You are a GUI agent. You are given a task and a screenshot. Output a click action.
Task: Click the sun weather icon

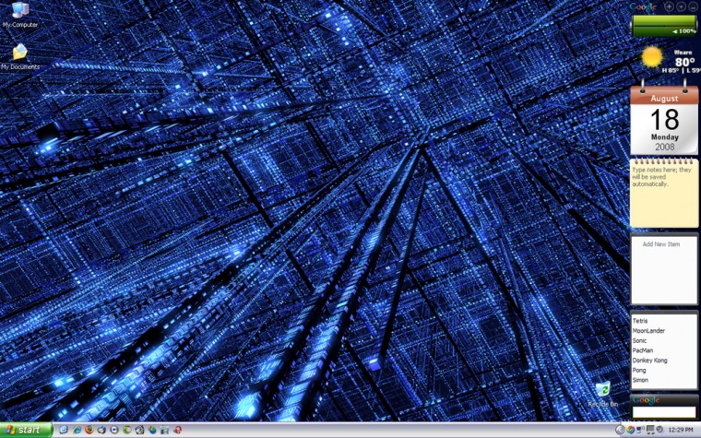(x=651, y=57)
